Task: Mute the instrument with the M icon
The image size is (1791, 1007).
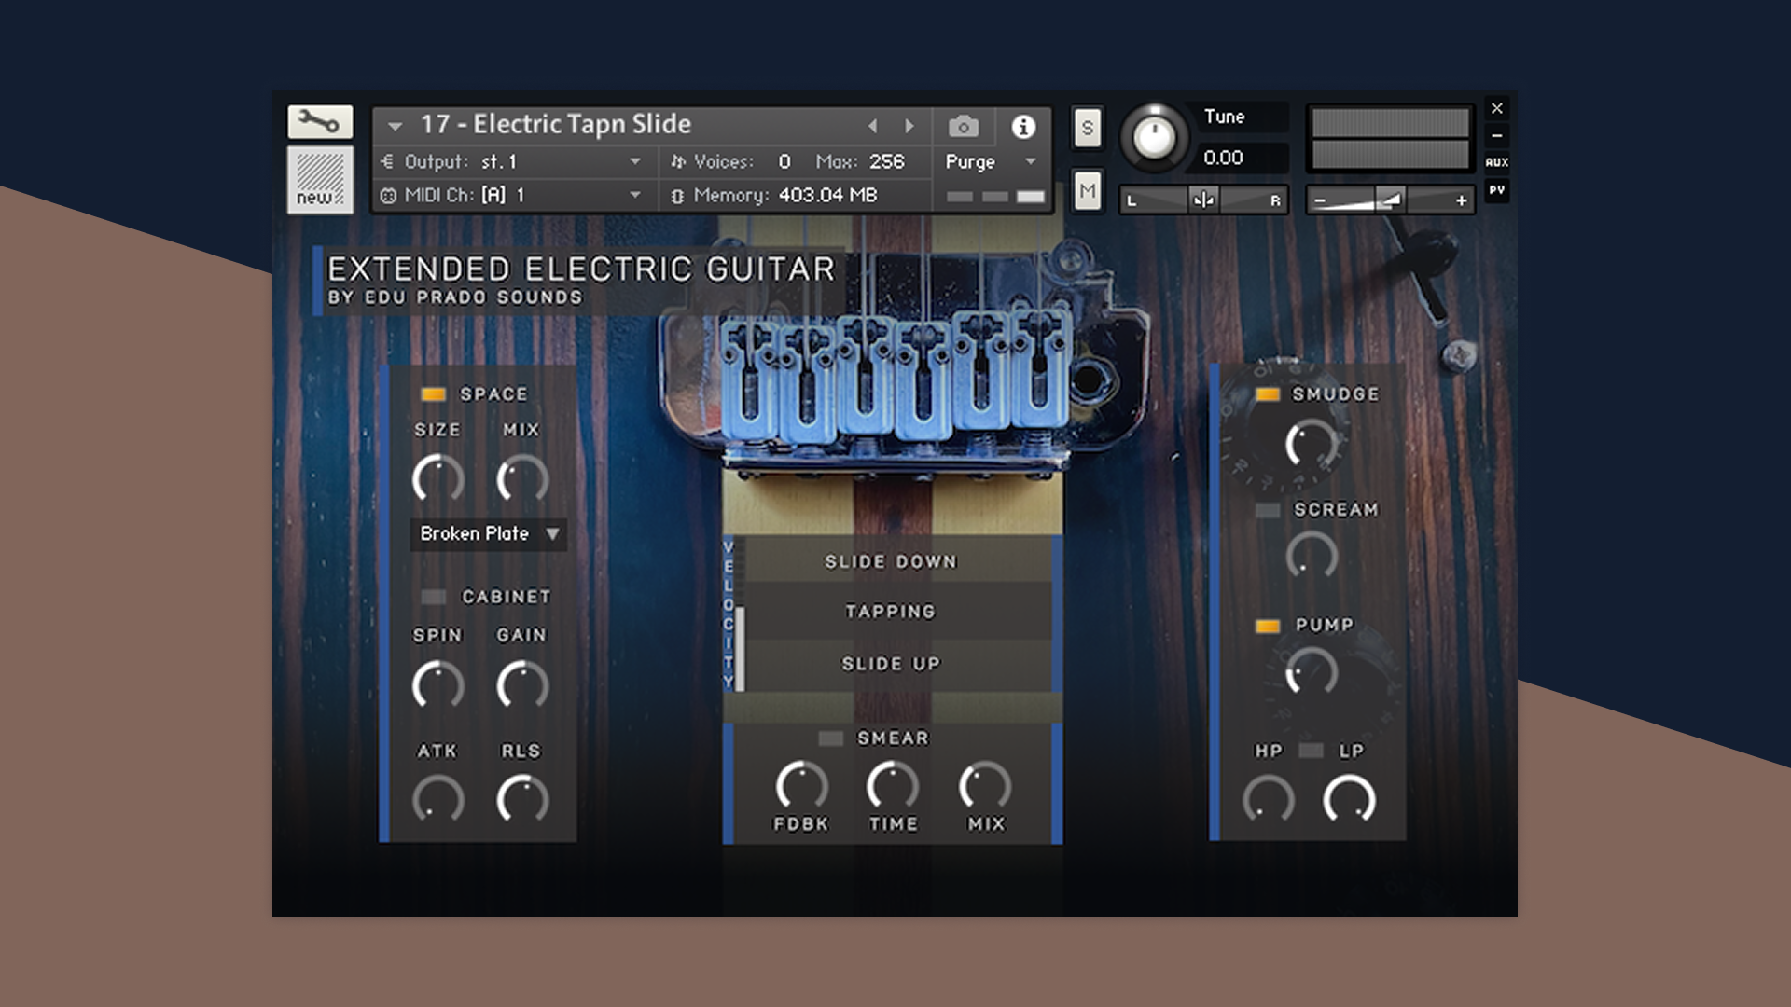Action: tap(1090, 187)
